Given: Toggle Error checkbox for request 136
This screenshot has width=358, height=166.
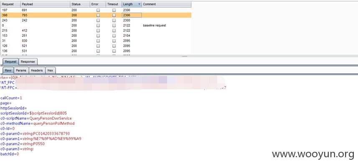Looking at the screenshot, I should pos(98,51).
